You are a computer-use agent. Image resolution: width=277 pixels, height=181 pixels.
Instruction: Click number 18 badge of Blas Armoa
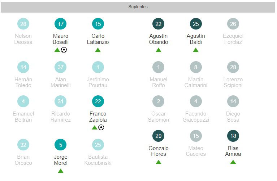click(x=233, y=136)
